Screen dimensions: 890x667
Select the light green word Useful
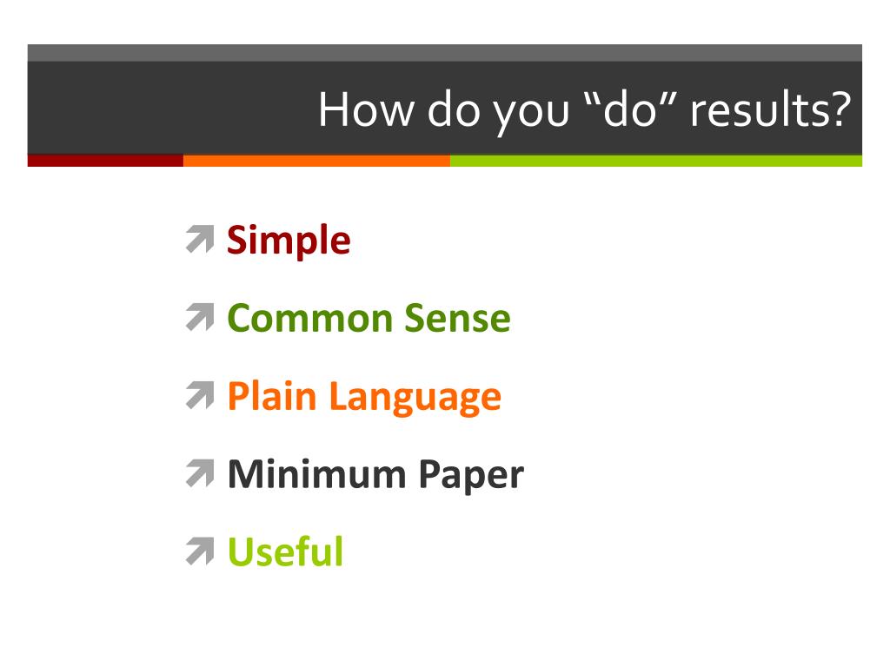tap(285, 551)
